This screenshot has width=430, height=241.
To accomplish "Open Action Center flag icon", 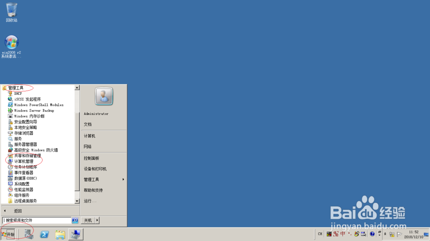I will [x=399, y=235].
